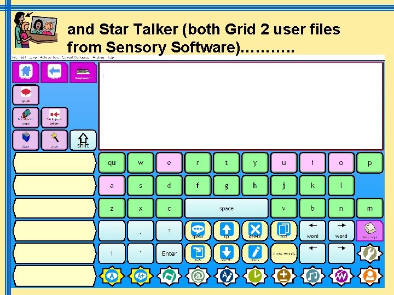Toggle the Shift key
Viewport: 394px width, 295px height.
pyautogui.click(x=83, y=140)
